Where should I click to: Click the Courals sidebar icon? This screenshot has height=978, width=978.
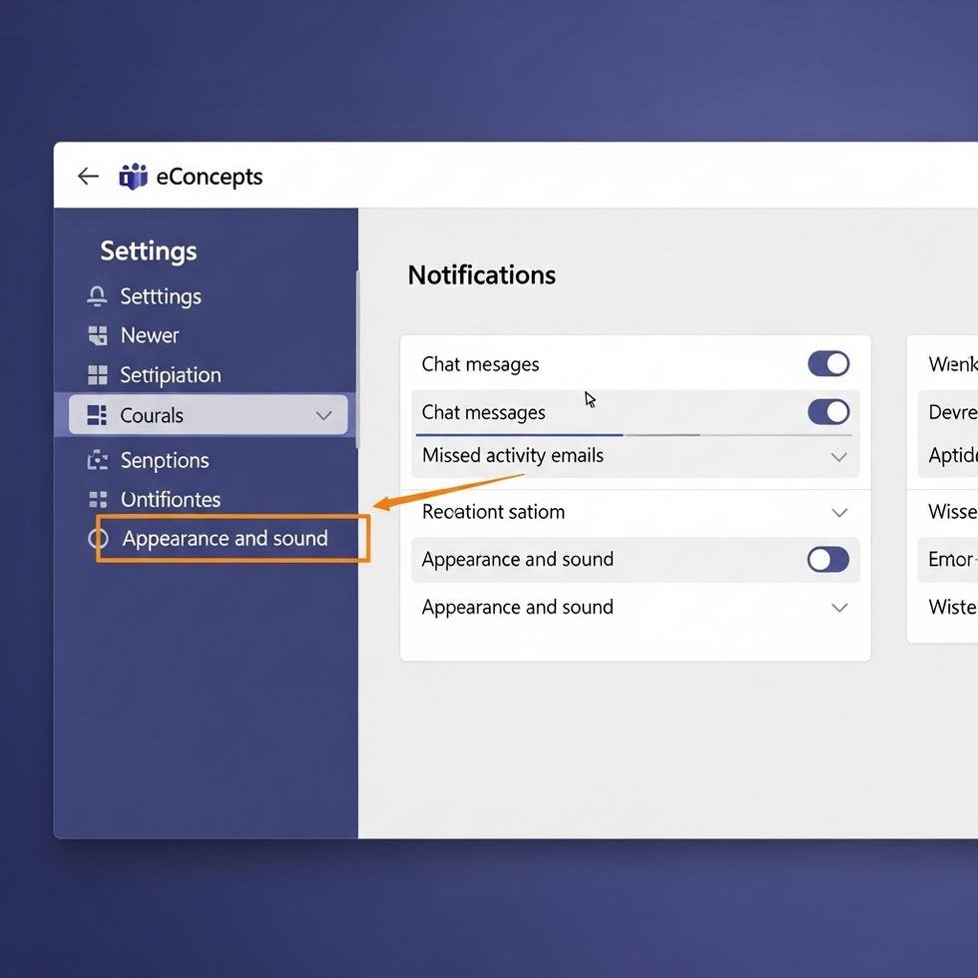(x=97, y=415)
